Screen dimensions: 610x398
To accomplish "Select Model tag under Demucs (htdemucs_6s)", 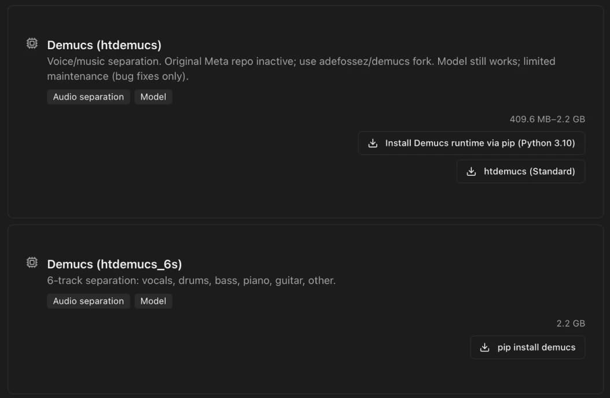I will pos(153,301).
